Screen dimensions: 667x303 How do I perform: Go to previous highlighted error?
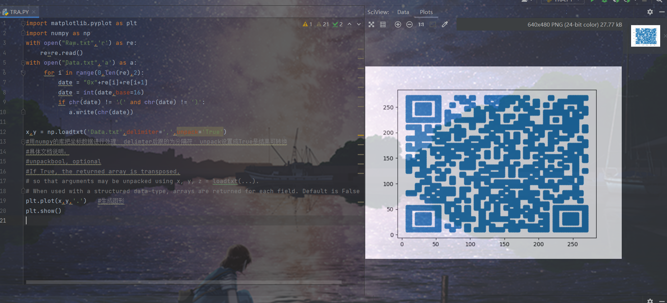click(x=349, y=24)
